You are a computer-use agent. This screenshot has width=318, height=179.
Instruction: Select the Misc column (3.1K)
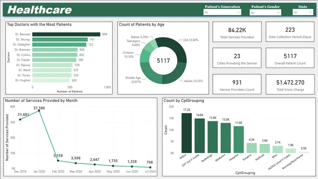(278, 149)
